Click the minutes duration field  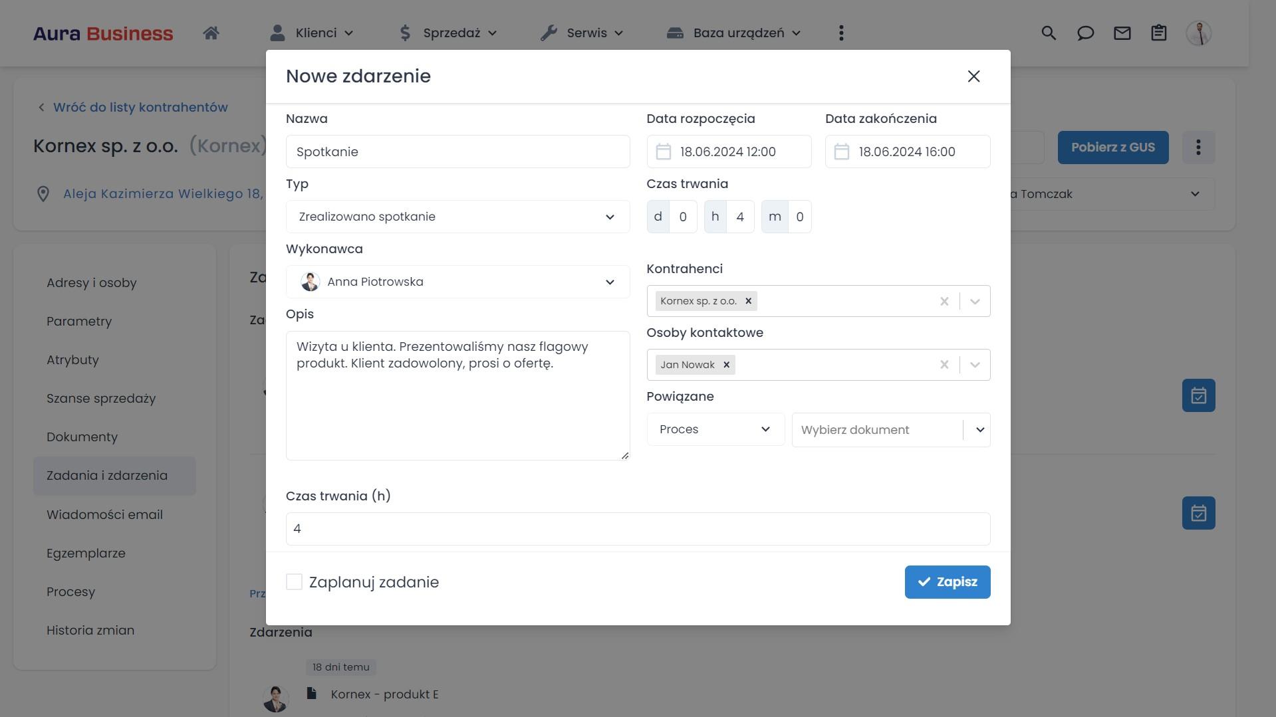point(799,217)
